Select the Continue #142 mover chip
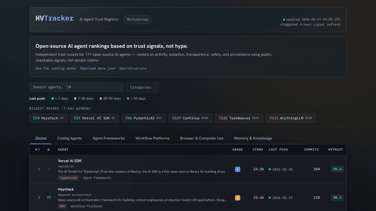 pos(190,118)
